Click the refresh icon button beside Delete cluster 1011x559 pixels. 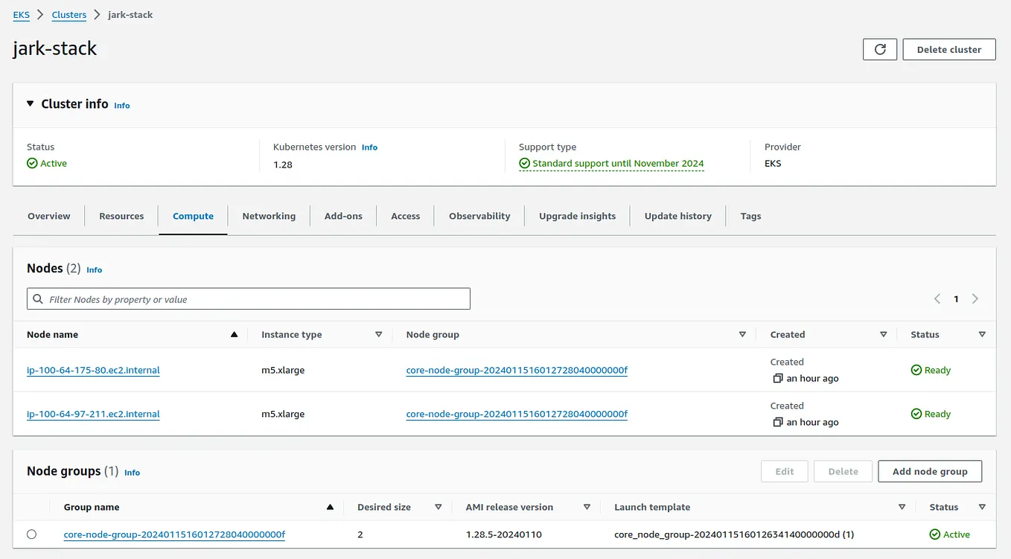click(880, 50)
